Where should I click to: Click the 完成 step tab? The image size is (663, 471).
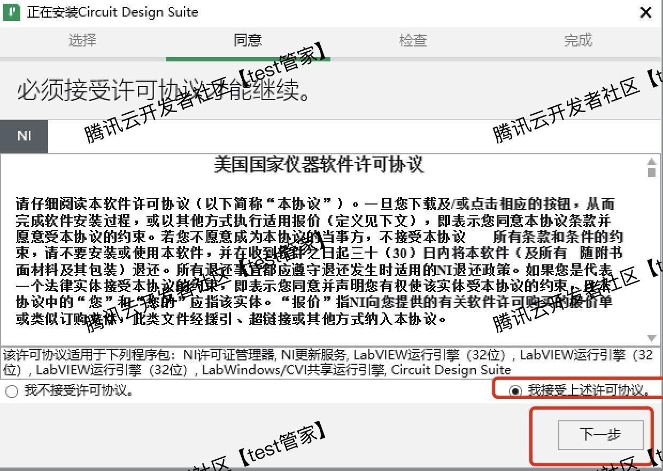[578, 40]
